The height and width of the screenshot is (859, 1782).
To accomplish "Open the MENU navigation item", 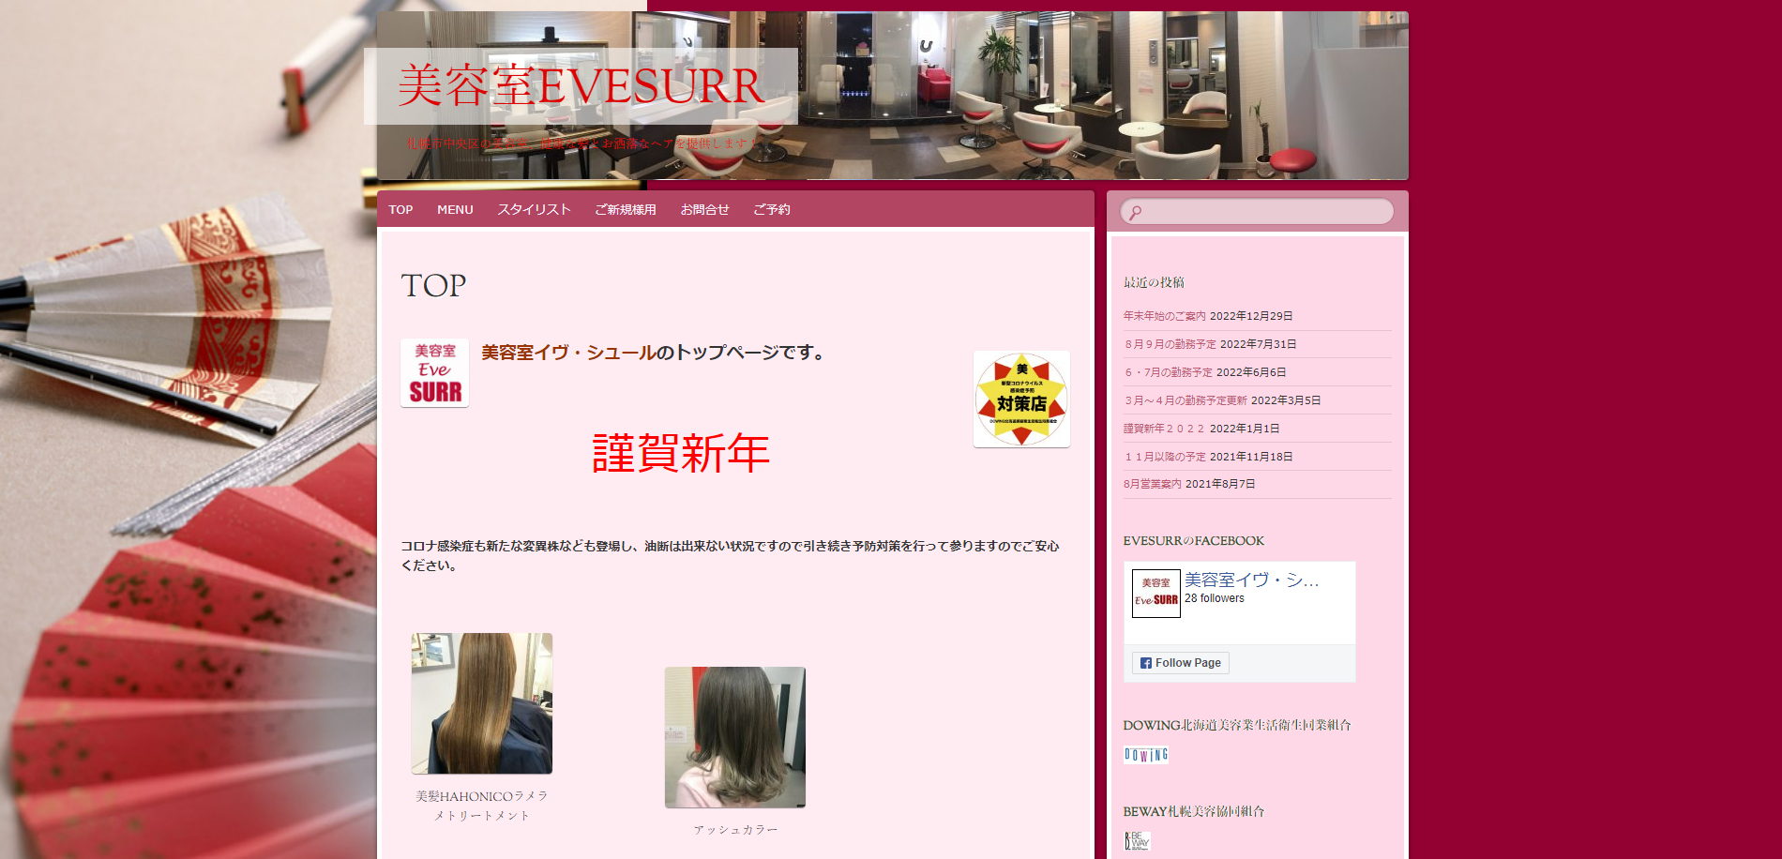I will coord(455,210).
